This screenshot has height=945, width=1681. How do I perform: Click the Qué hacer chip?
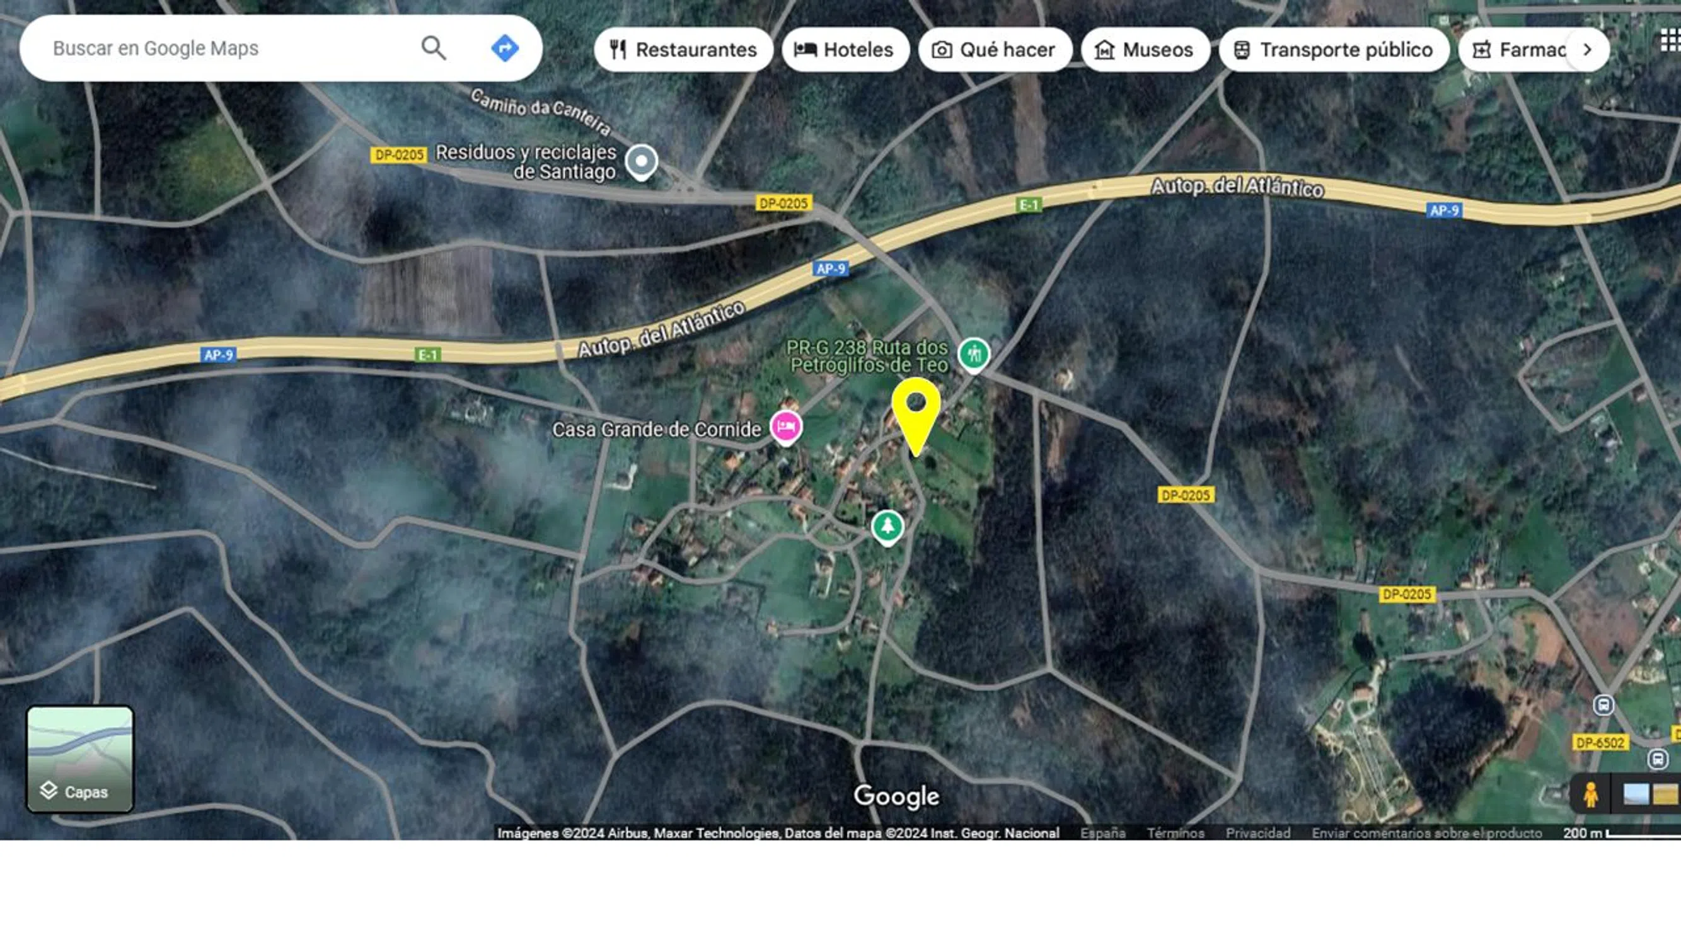pyautogui.click(x=995, y=50)
